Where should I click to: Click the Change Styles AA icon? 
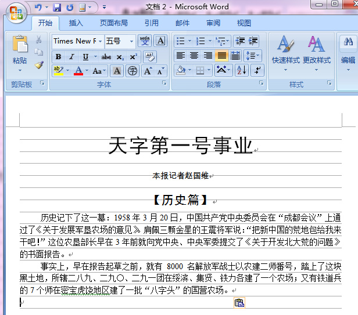[316, 44]
